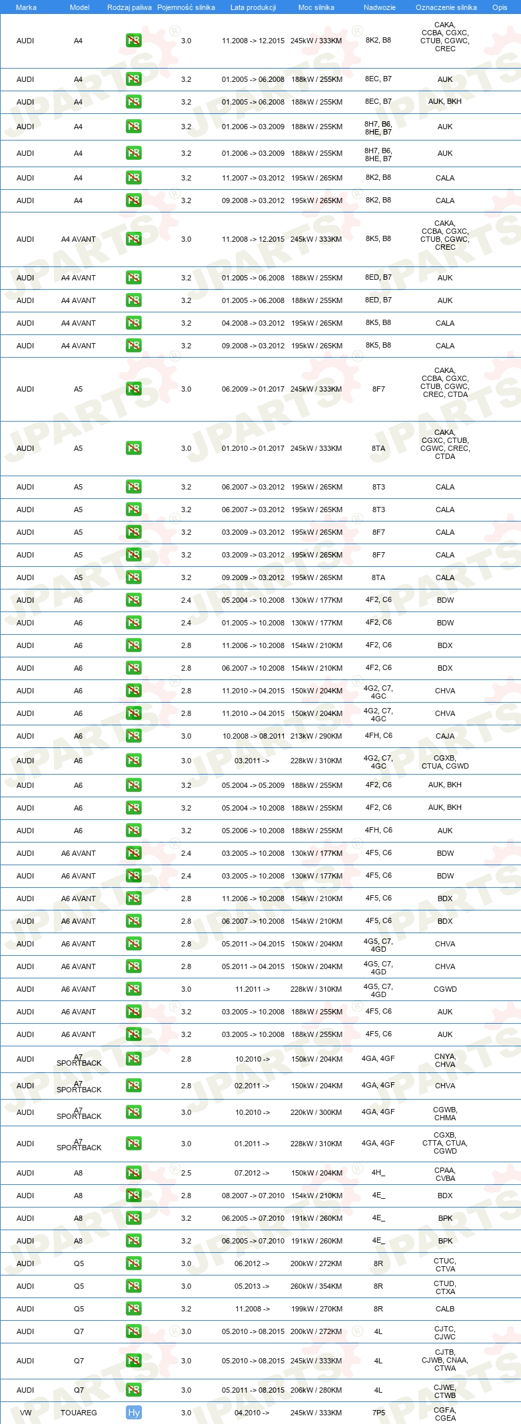Click the Rodzaj paliwa column header

(129, 7)
